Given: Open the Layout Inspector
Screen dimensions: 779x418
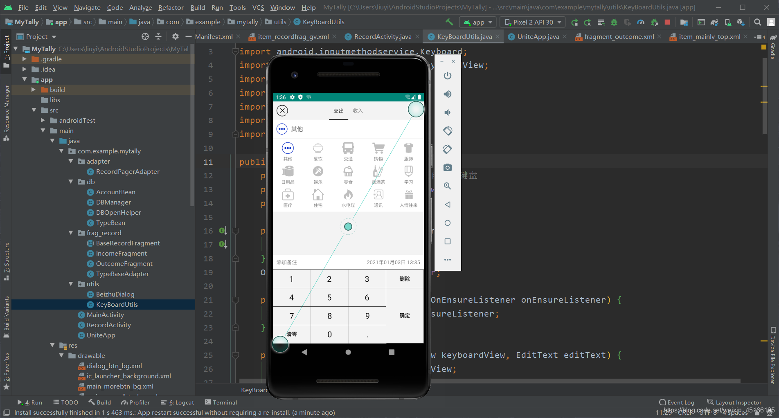Looking at the screenshot, I should coord(734,402).
